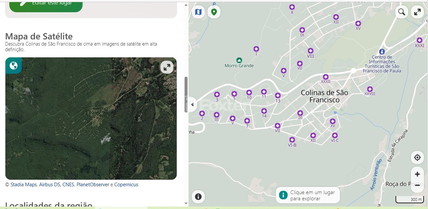Viewport: 428px width, 209px height.
Task: Open the map layers icon
Action: click(x=198, y=12)
